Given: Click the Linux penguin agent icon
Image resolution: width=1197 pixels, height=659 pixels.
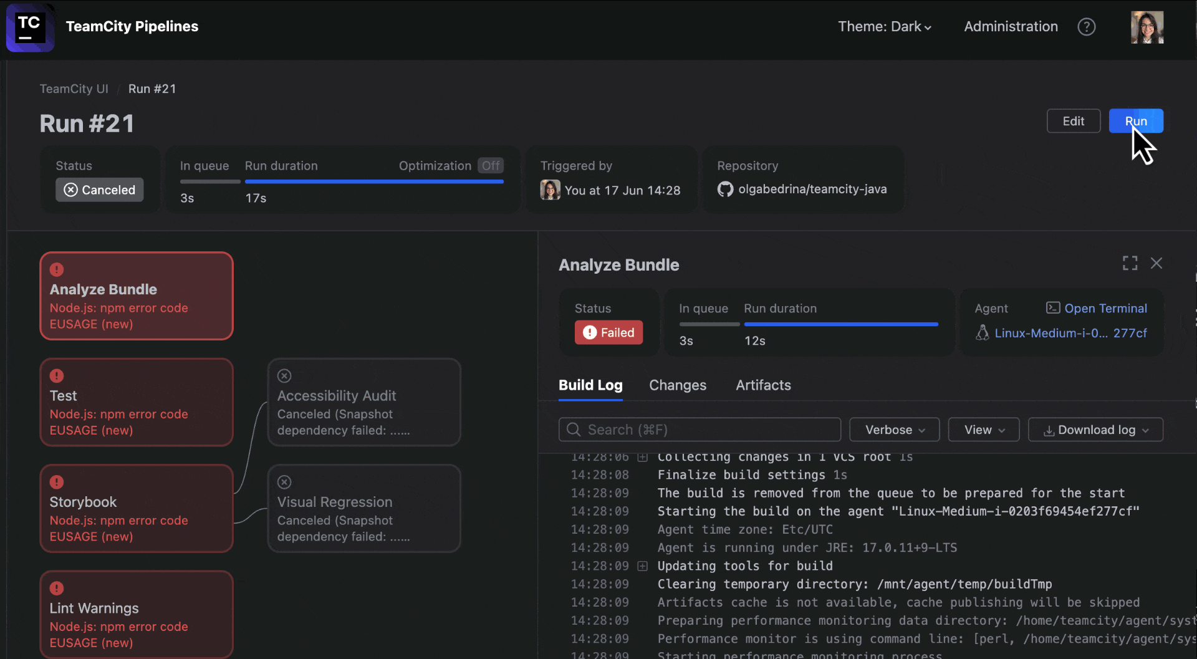Looking at the screenshot, I should [x=983, y=332].
